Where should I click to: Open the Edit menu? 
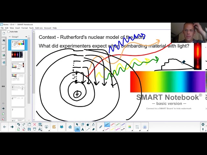point(6,28)
